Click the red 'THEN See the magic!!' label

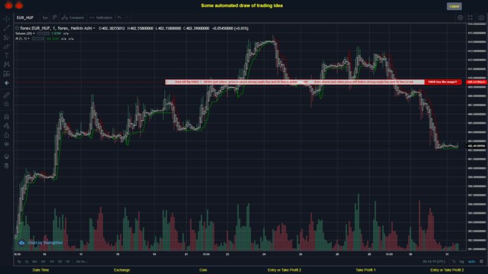[443, 82]
